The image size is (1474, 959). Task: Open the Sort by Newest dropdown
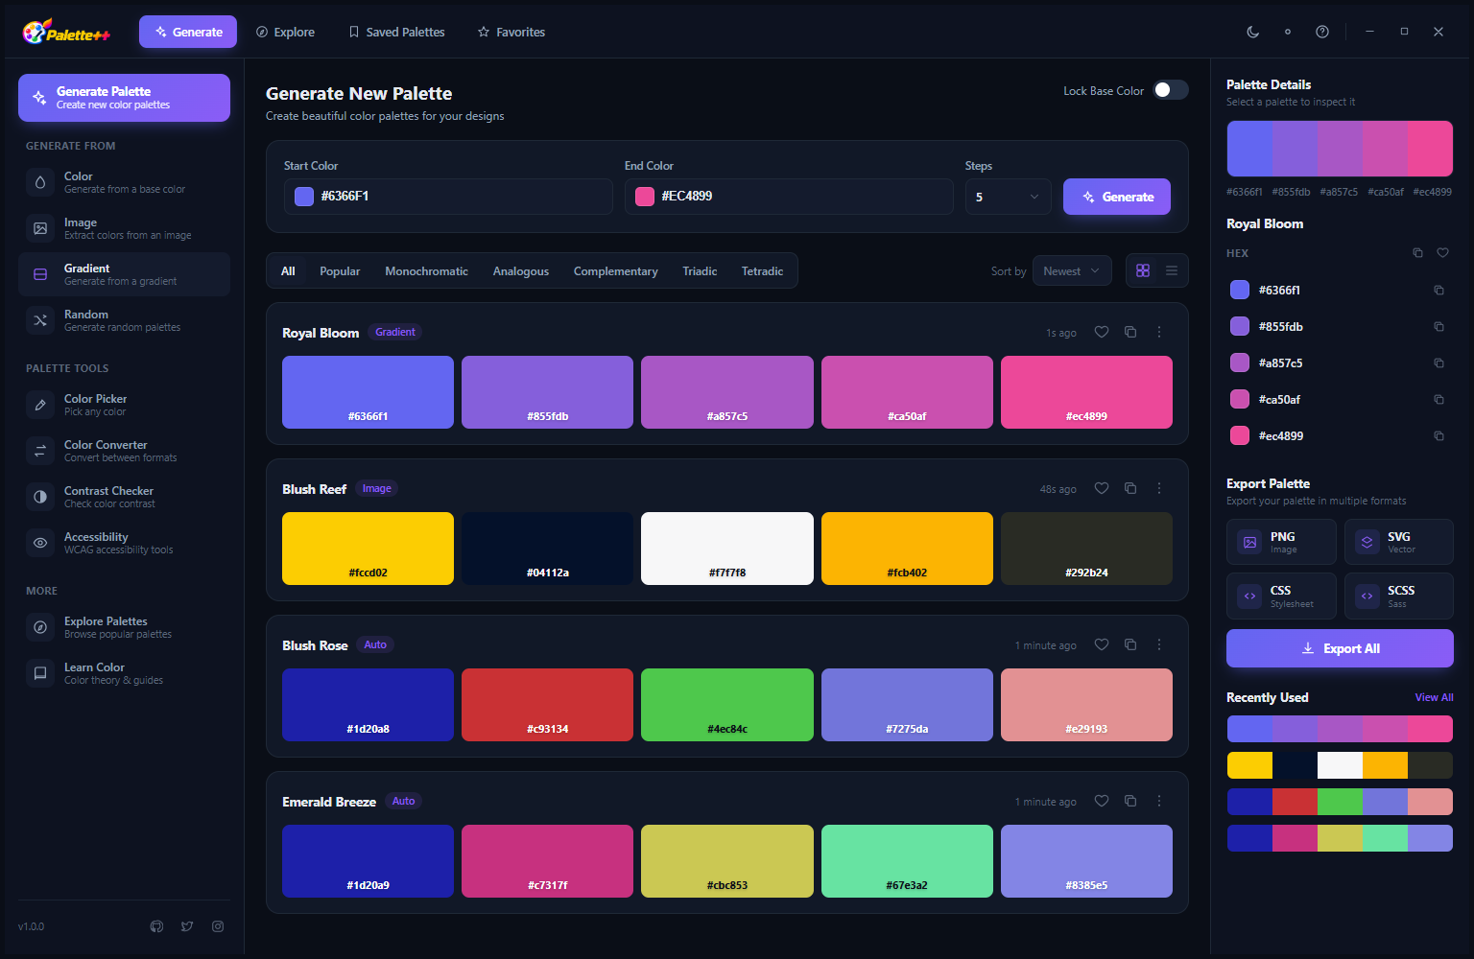[1072, 271]
